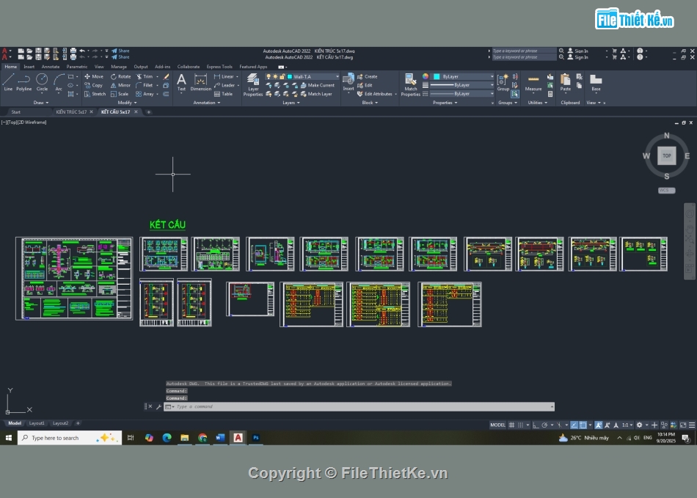Click the Make Current layer button
This screenshot has width=697, height=498.
[320, 85]
